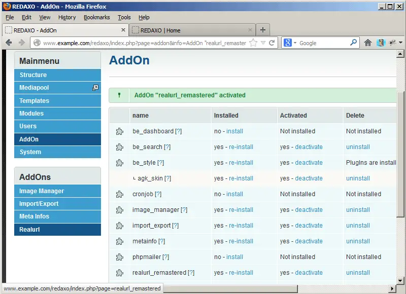Click the puzzle icon beside metainfo
This screenshot has height=294, width=406.
coord(120,241)
